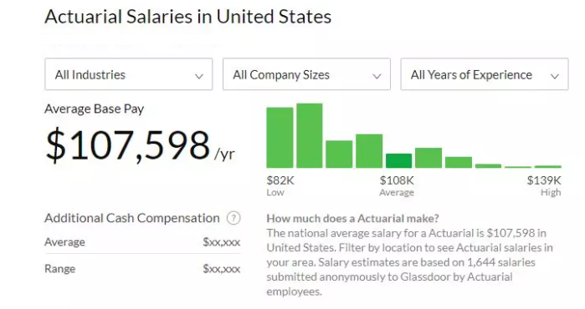The image size is (585, 309).
Task: Open the All Company Sizes dropdown
Action: point(306,74)
